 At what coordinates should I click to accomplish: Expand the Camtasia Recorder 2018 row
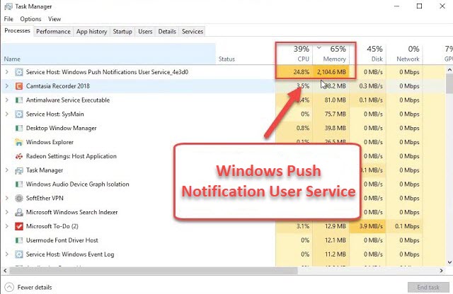7,86
